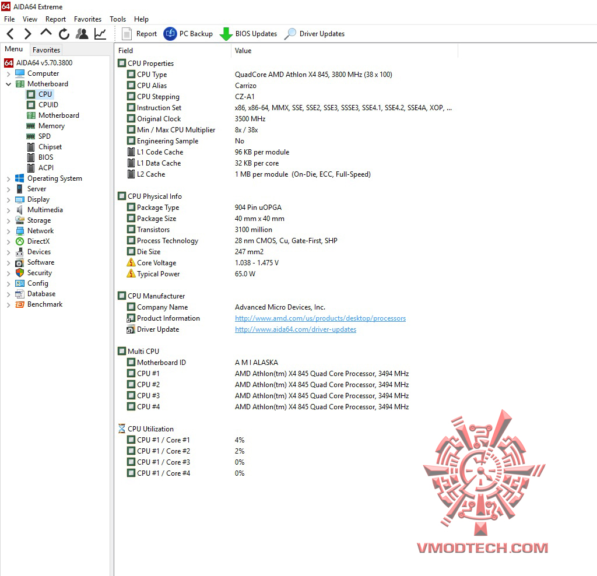The width and height of the screenshot is (597, 576).
Task: Click the Devices icon in tree
Action: pos(20,252)
